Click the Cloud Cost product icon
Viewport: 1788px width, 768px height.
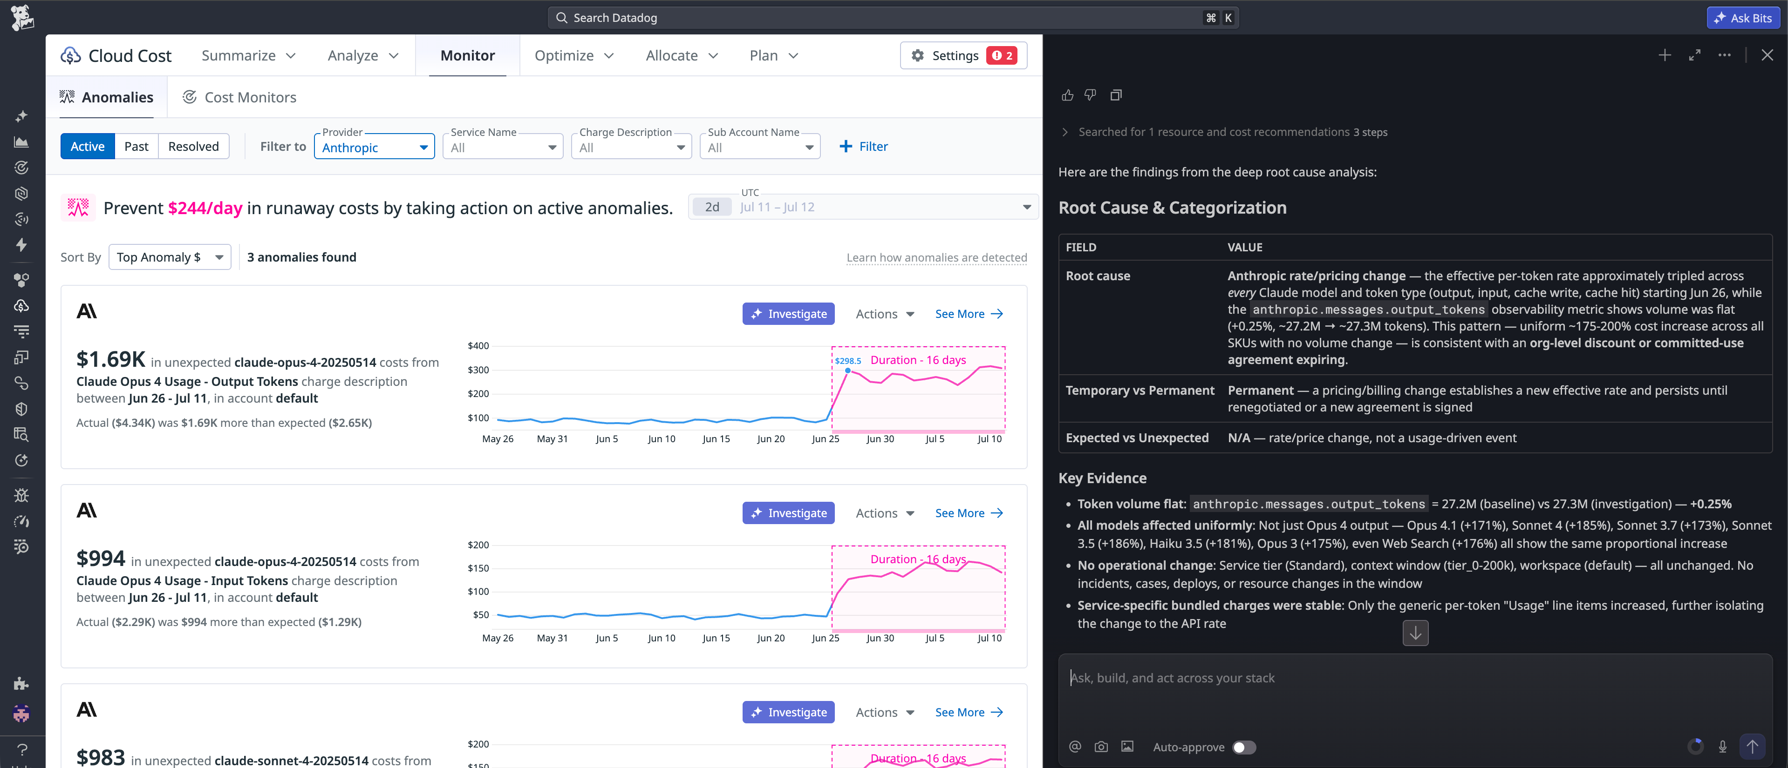click(x=71, y=55)
